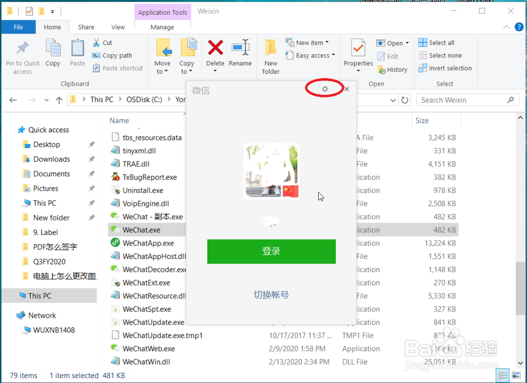
Task: Click the green 登录 login button
Action: (x=271, y=251)
